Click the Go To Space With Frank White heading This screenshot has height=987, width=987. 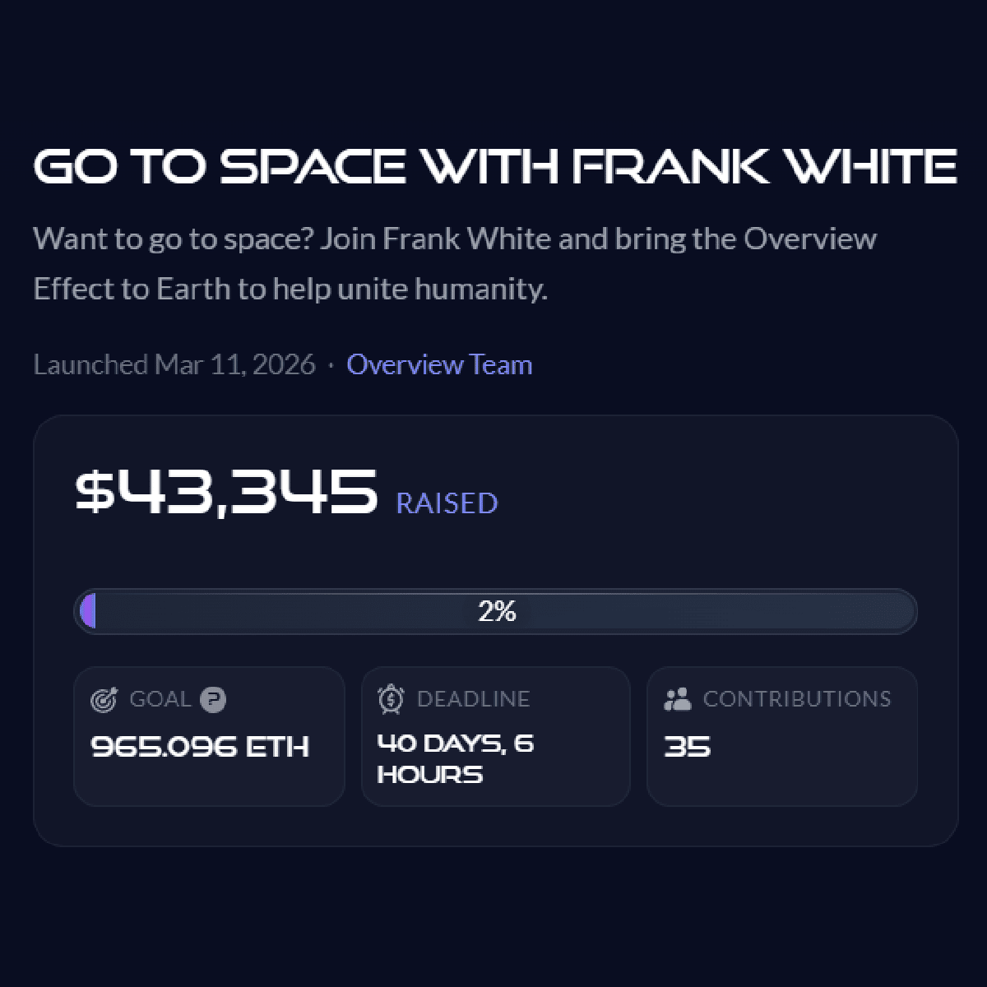[x=494, y=166]
